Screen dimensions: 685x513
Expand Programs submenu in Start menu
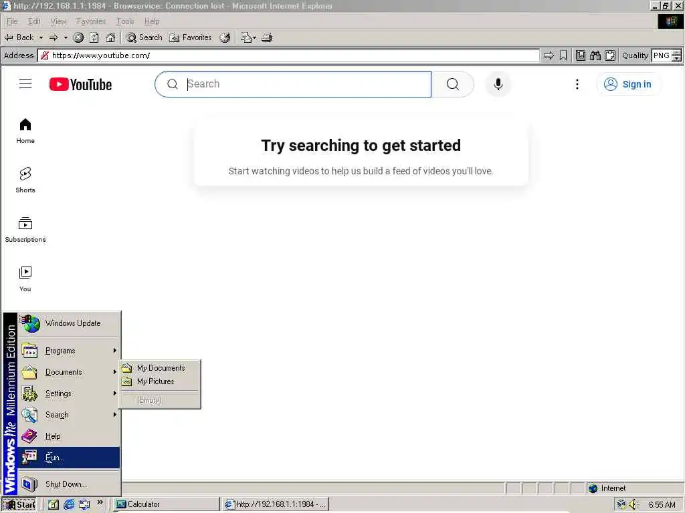[x=69, y=351]
